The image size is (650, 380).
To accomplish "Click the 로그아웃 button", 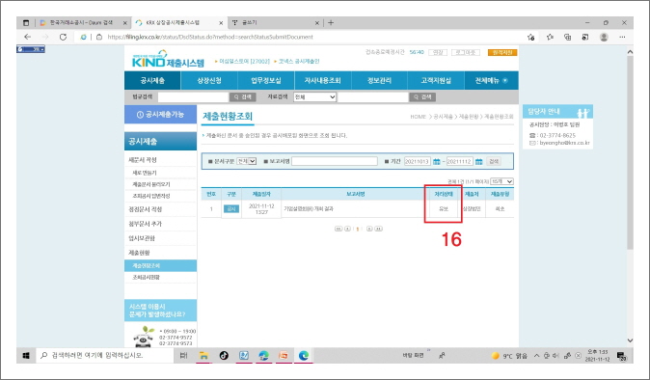I will [466, 53].
